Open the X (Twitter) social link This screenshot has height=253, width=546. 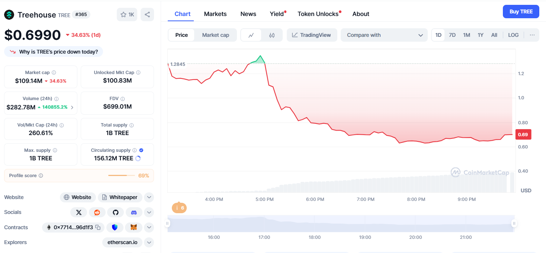(79, 212)
